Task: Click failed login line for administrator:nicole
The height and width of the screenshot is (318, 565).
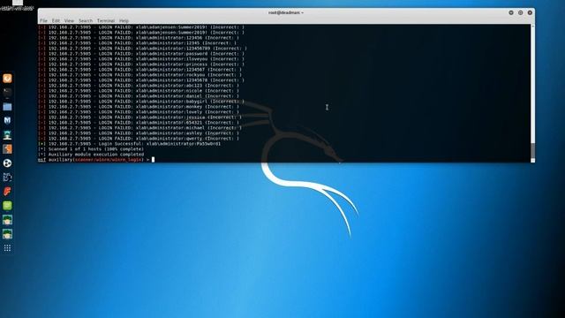Action: pyautogui.click(x=139, y=90)
